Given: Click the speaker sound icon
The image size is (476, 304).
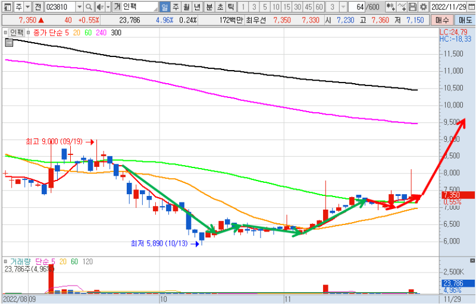Looking at the screenshot, I should pos(100,7).
